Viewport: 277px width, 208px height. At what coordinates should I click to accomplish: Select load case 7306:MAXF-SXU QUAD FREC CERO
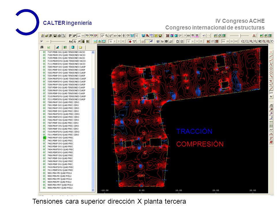click(61, 120)
